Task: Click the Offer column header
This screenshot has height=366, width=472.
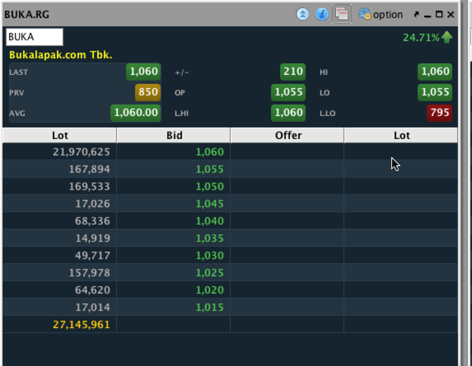Action: click(287, 135)
